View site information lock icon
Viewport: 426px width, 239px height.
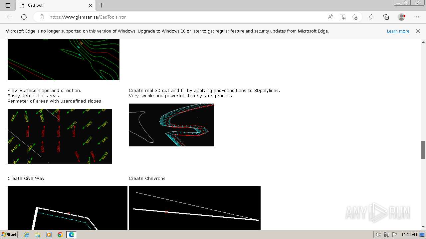42,17
